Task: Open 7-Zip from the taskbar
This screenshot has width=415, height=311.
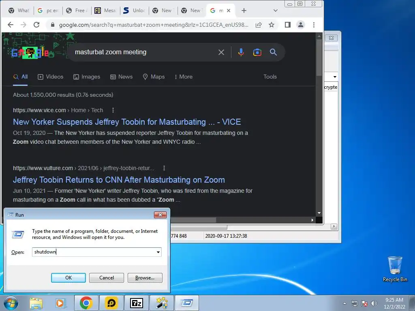Action: point(137,303)
